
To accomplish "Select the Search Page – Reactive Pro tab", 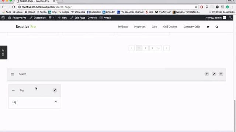I will coord(36,1).
